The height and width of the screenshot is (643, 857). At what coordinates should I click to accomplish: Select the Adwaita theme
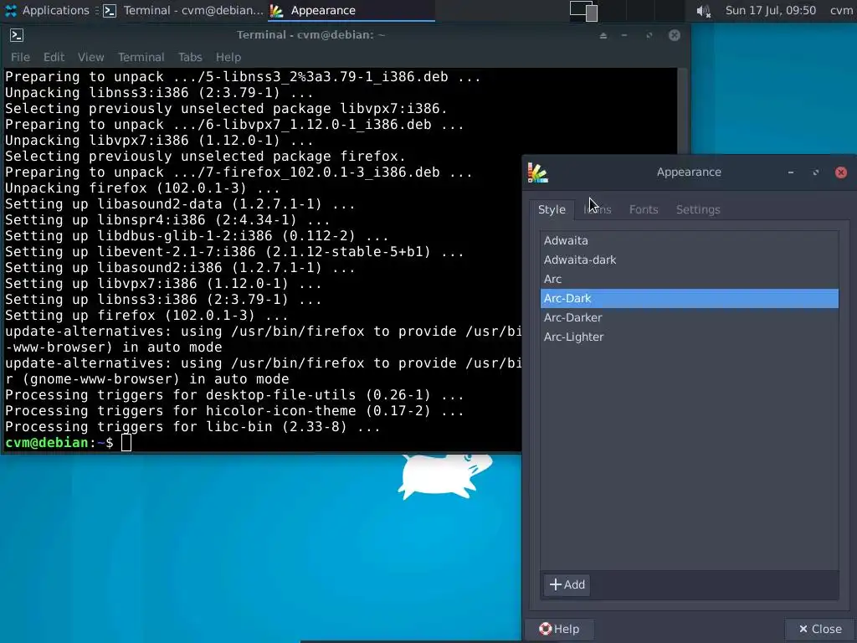click(x=690, y=240)
